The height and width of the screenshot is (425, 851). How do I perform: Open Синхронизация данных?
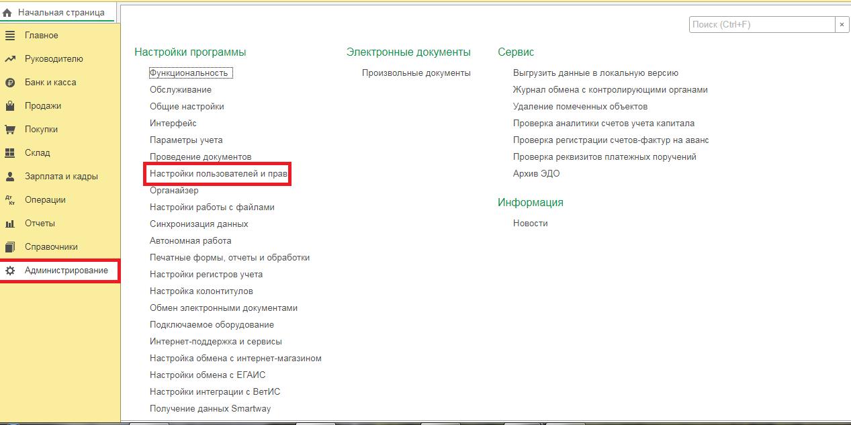tap(199, 224)
